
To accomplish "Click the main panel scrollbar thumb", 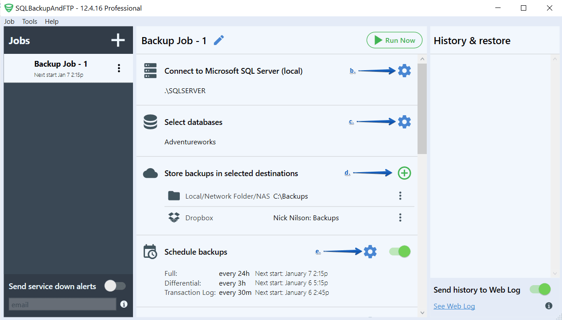I will (422, 109).
